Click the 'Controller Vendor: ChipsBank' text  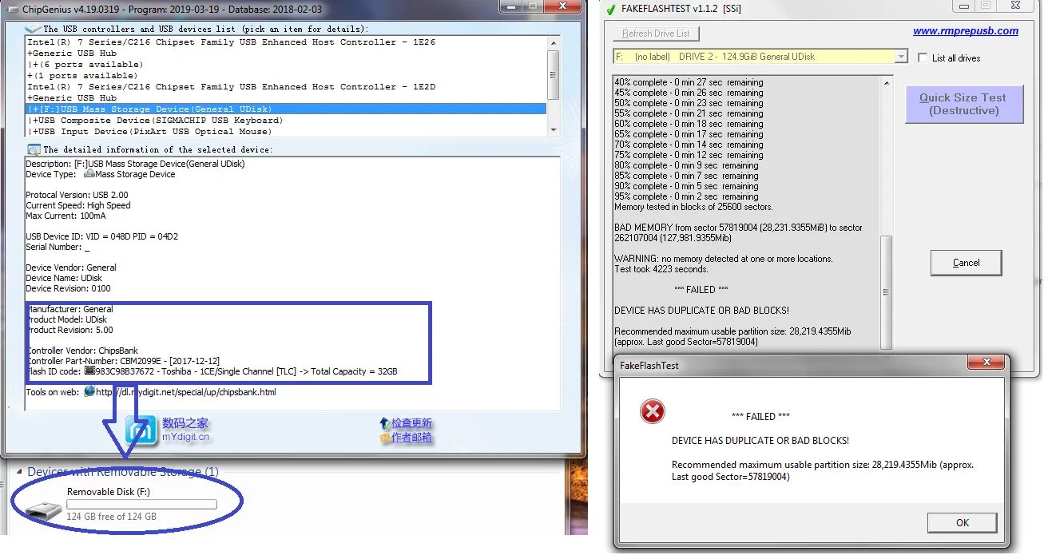(x=81, y=351)
